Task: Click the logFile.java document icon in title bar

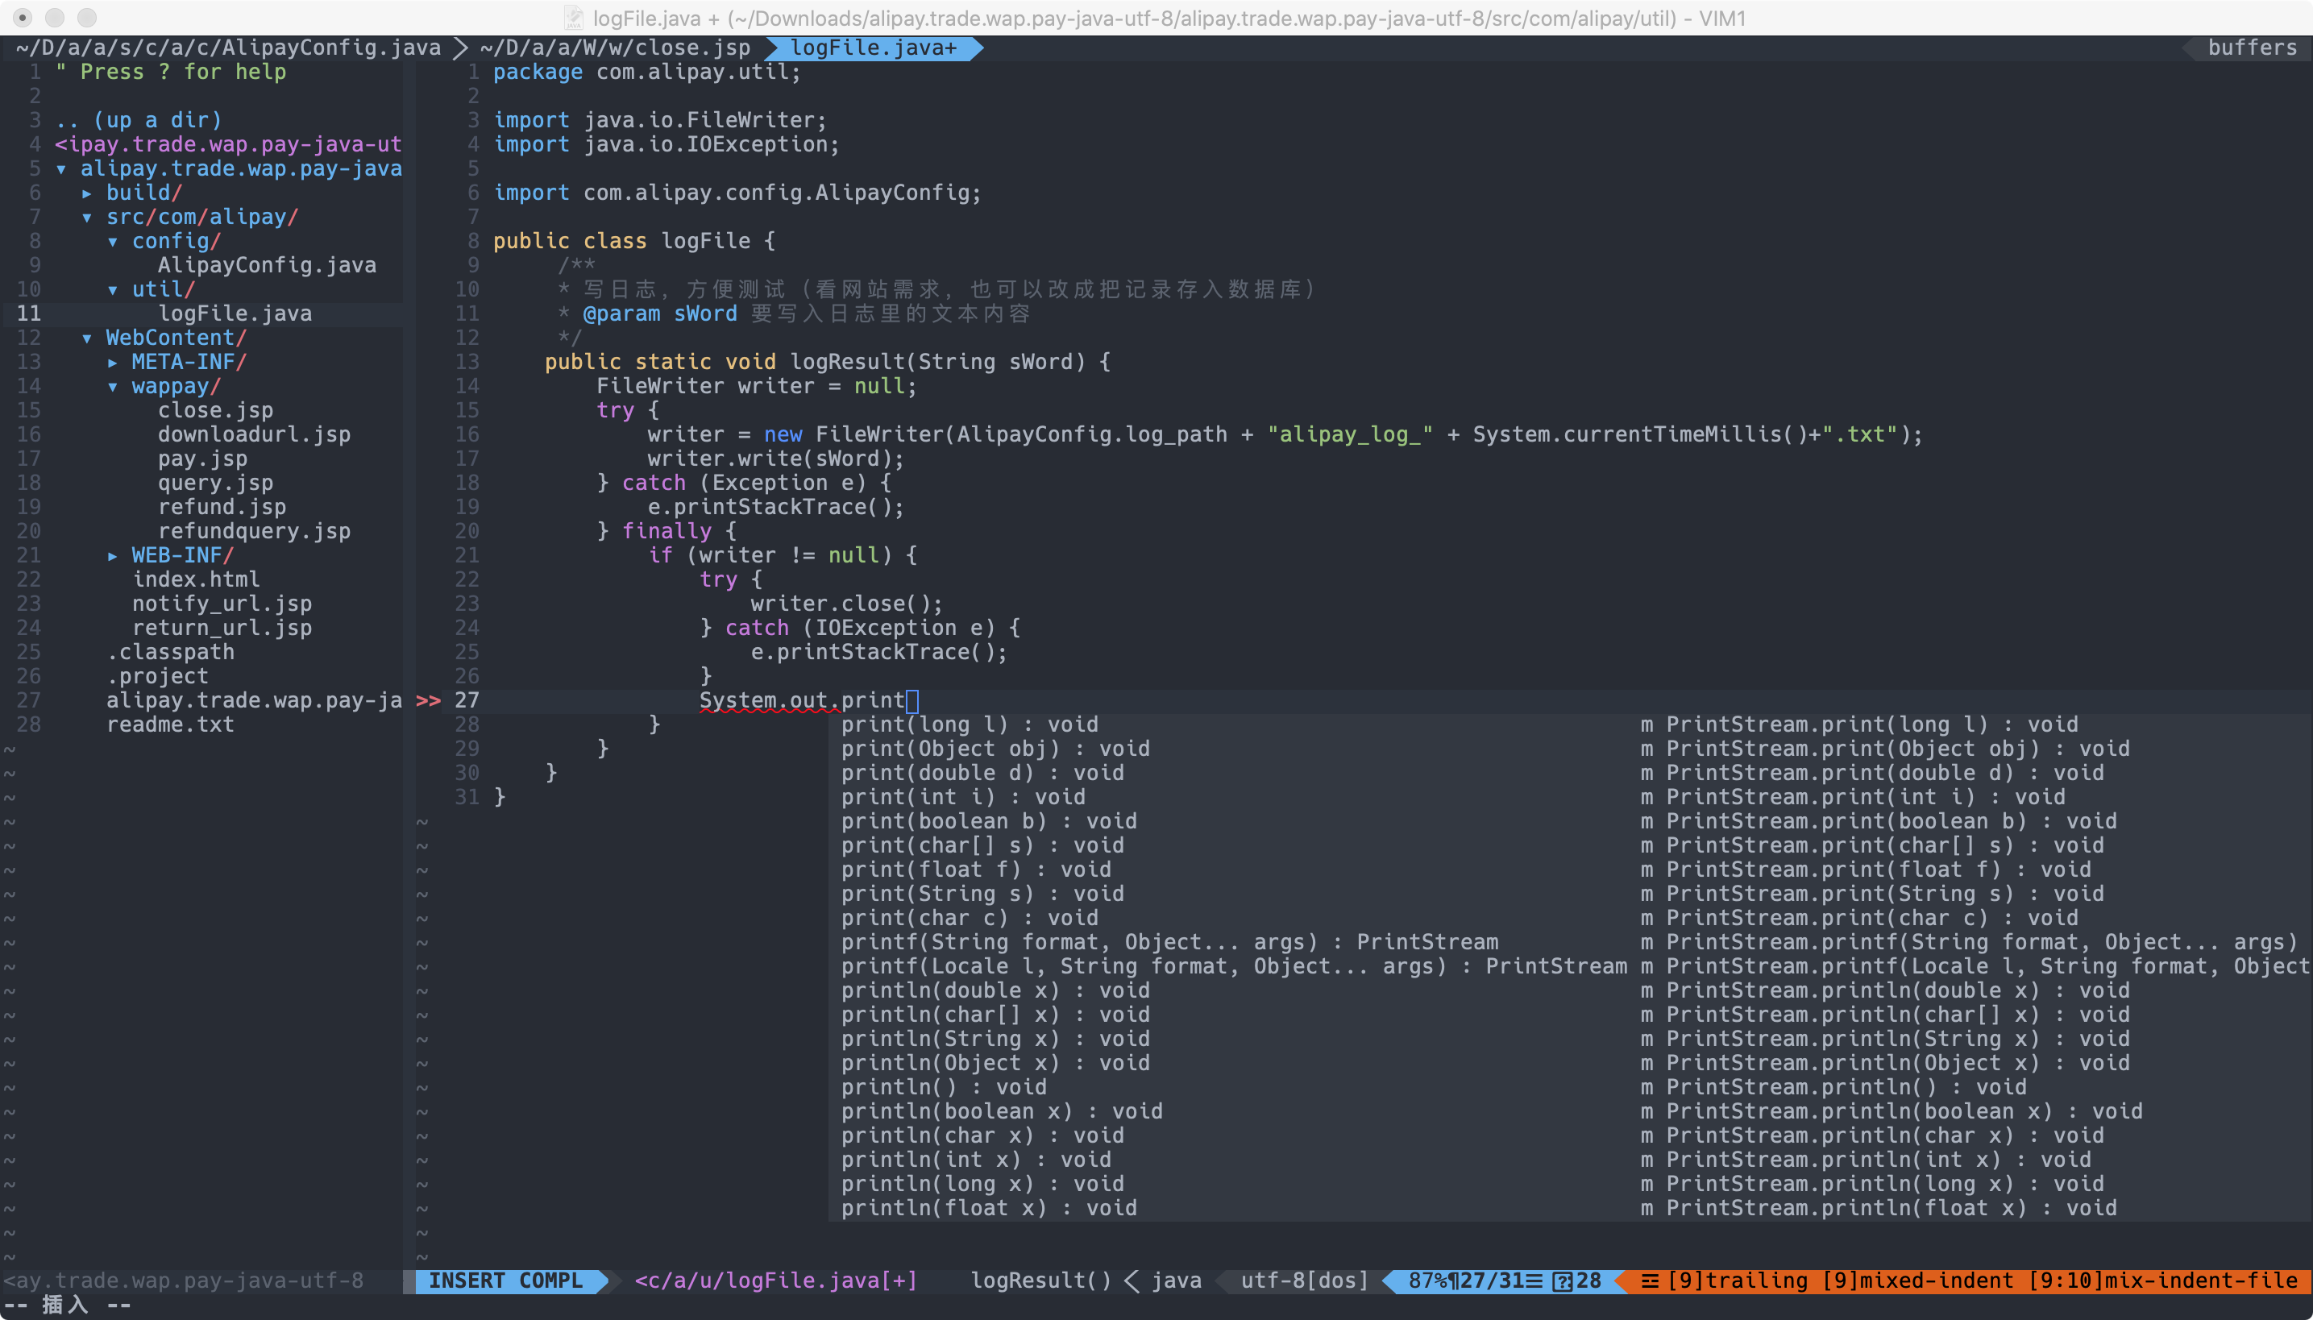Action: tap(573, 18)
